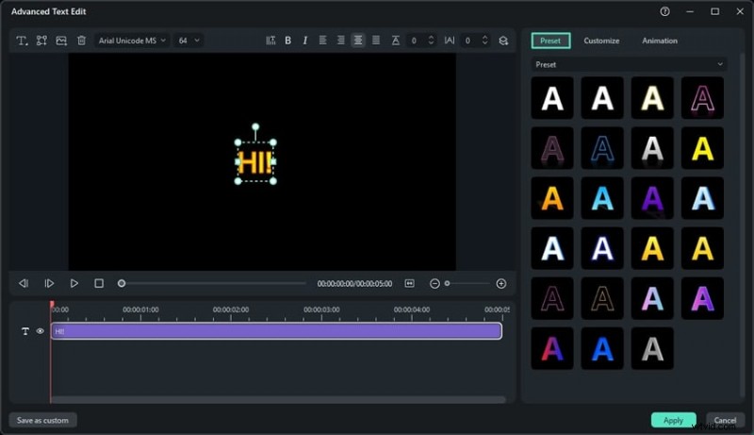Toggle bold formatting
The height and width of the screenshot is (435, 754).
[x=287, y=41]
